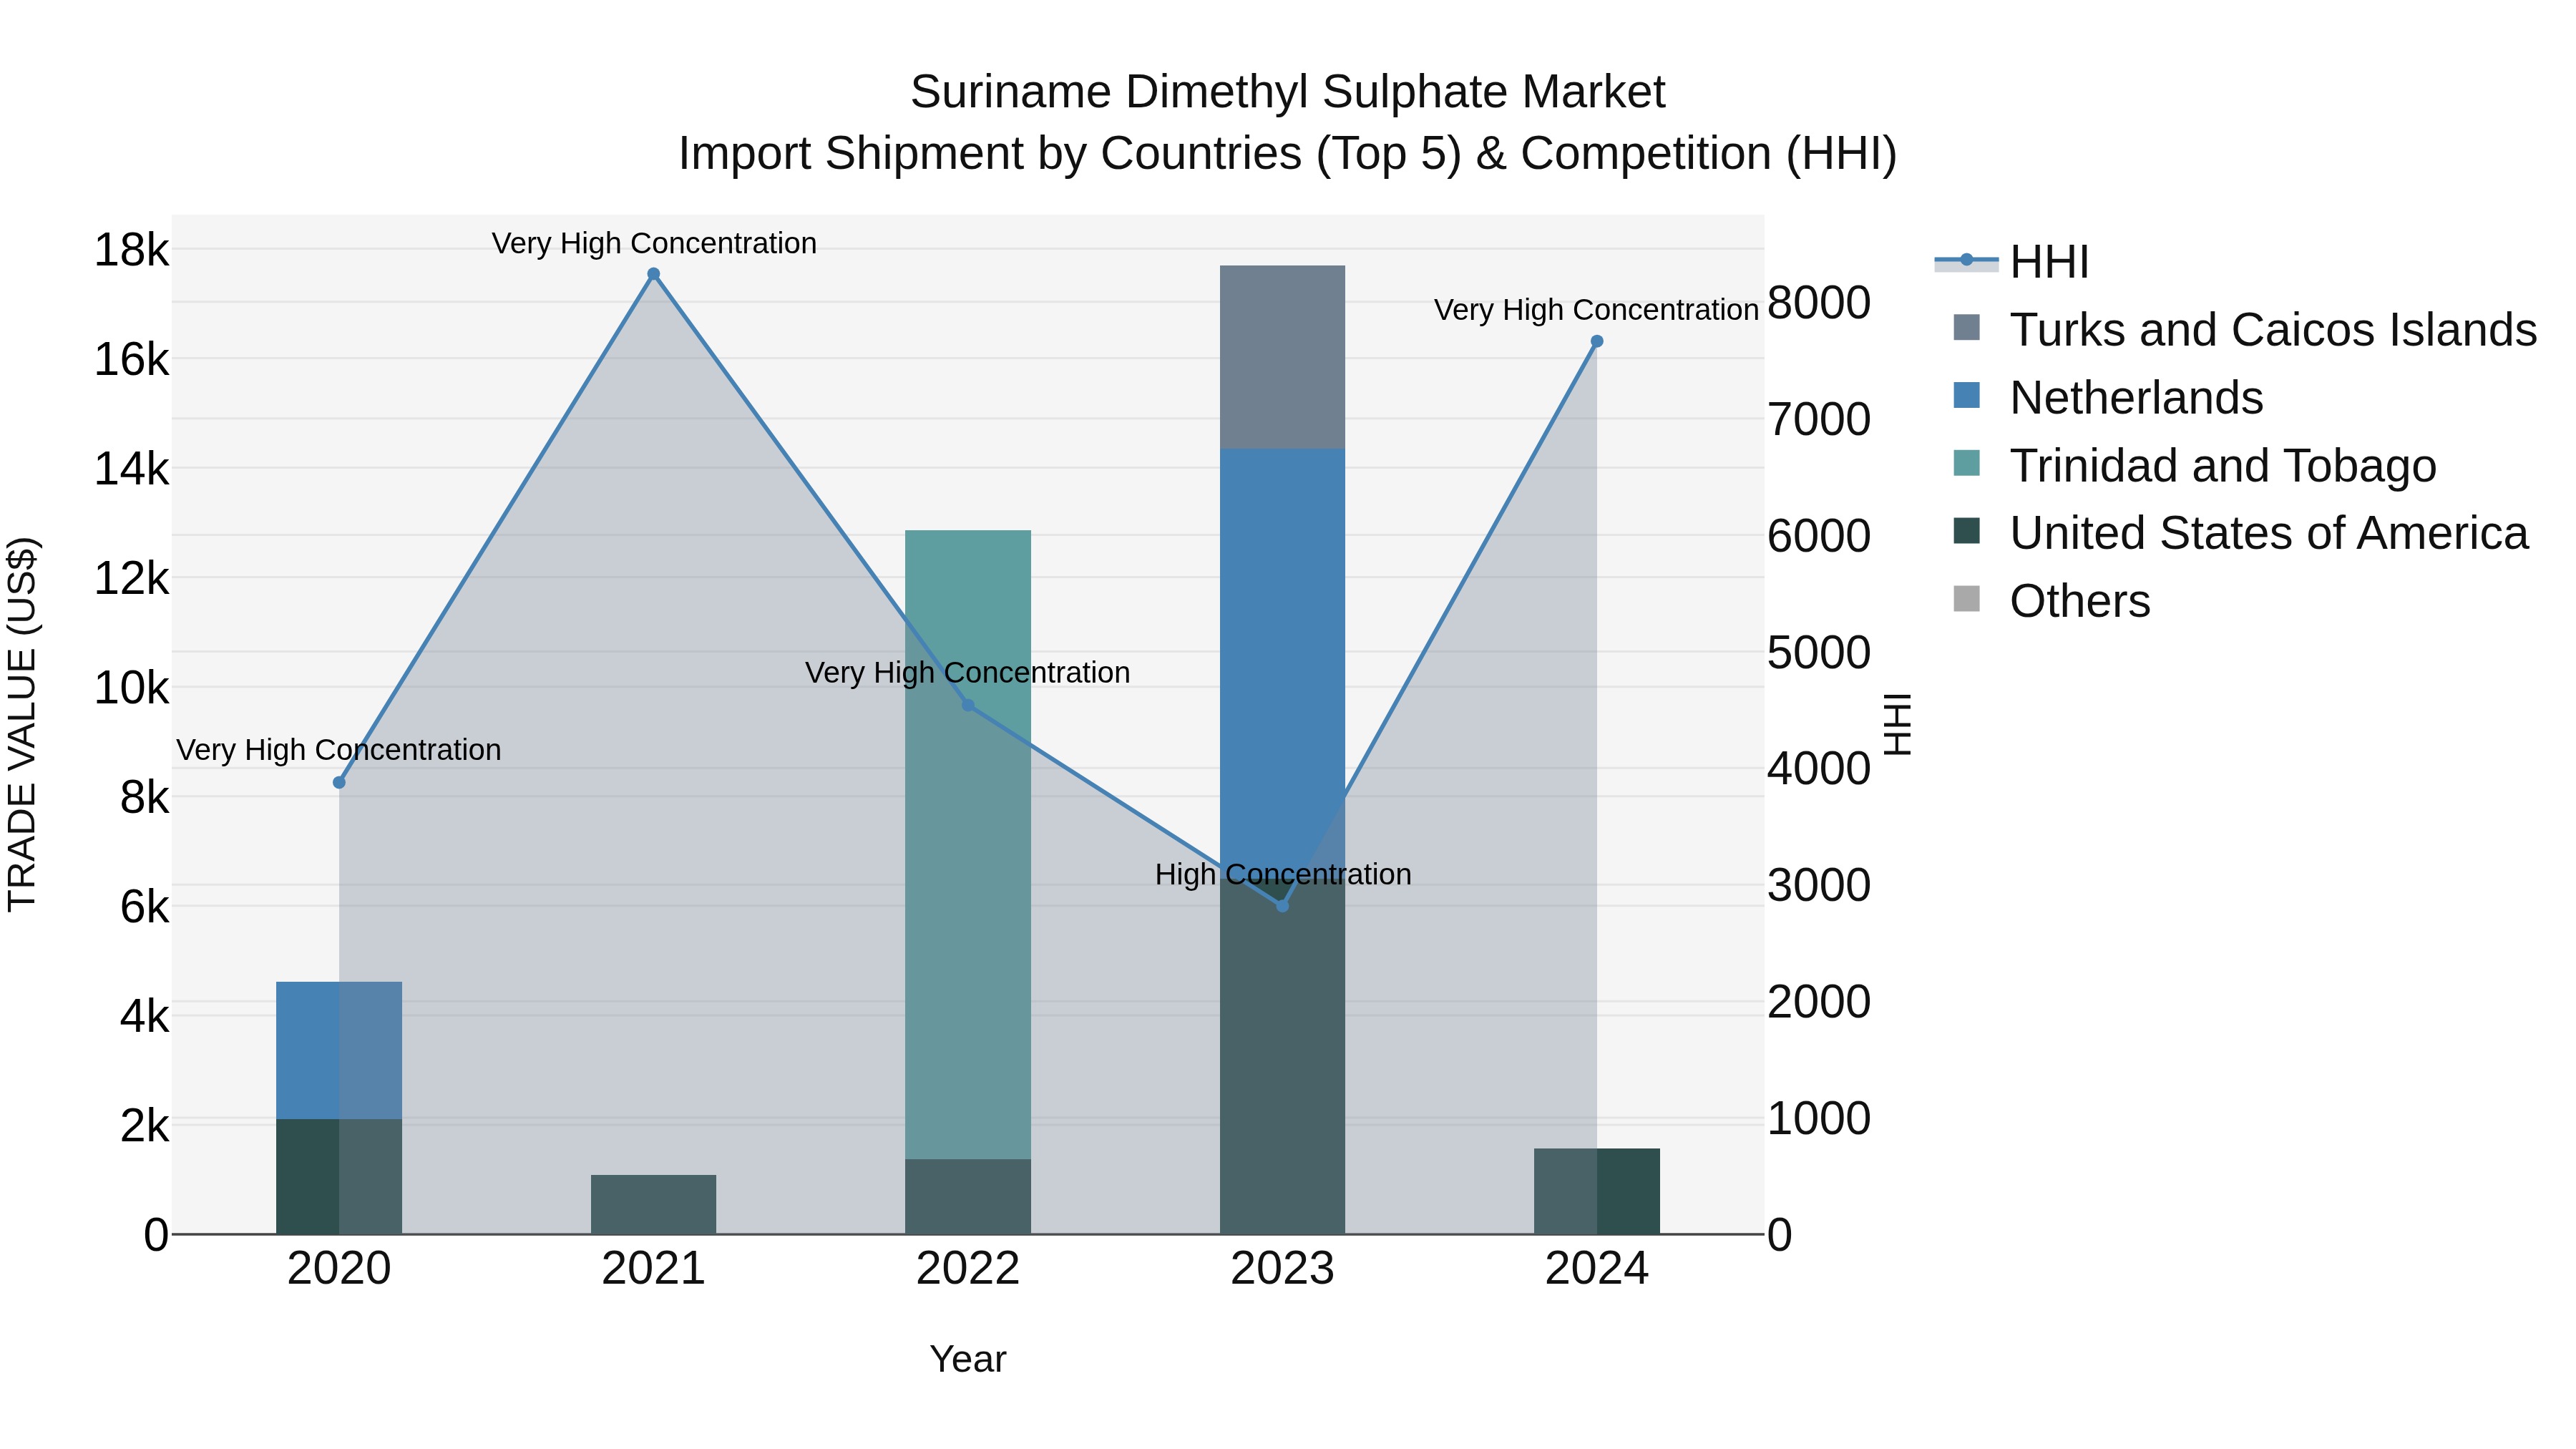Click the 2024 HHI data point

pos(1597,341)
